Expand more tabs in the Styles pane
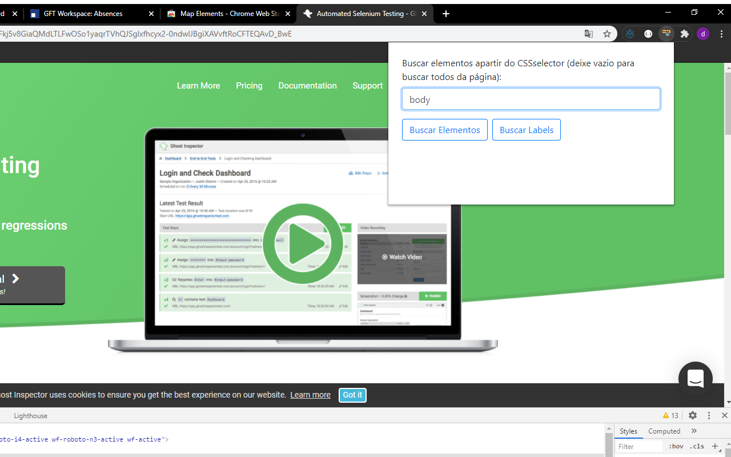The height and width of the screenshot is (457, 731). click(694, 431)
